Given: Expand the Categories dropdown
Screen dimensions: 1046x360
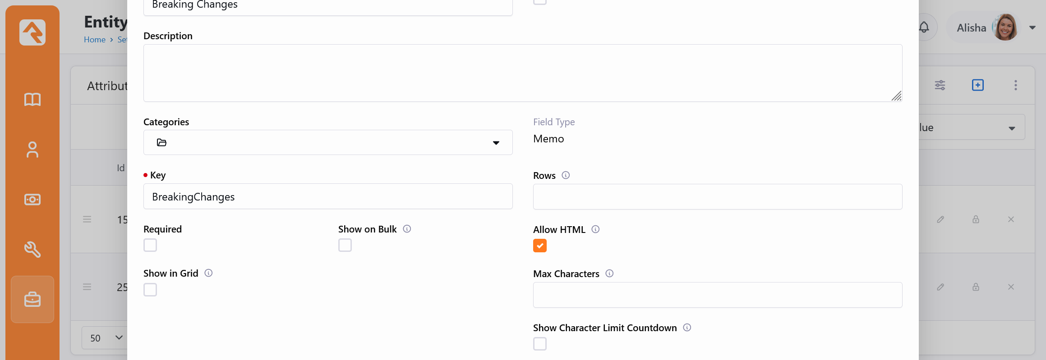Looking at the screenshot, I should tap(328, 142).
